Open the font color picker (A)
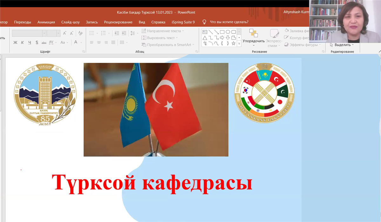The image size is (381, 222). point(76,42)
